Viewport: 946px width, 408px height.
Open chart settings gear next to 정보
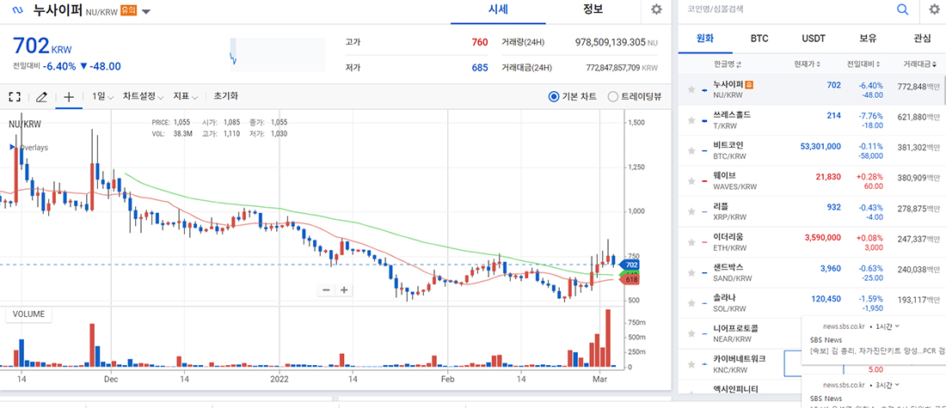click(x=656, y=9)
